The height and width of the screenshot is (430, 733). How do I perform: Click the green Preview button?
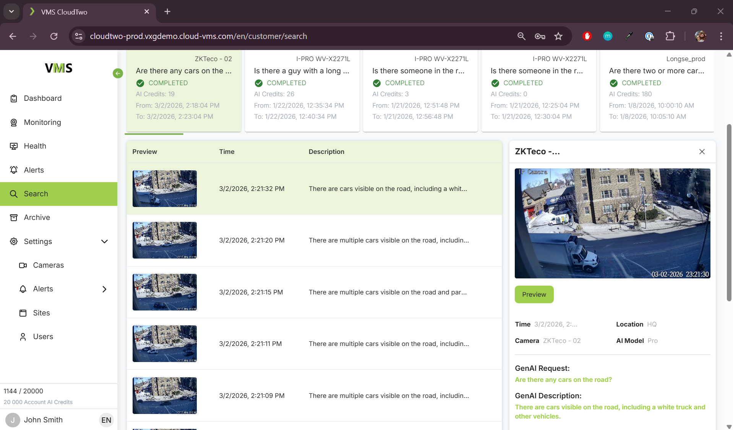(x=534, y=294)
